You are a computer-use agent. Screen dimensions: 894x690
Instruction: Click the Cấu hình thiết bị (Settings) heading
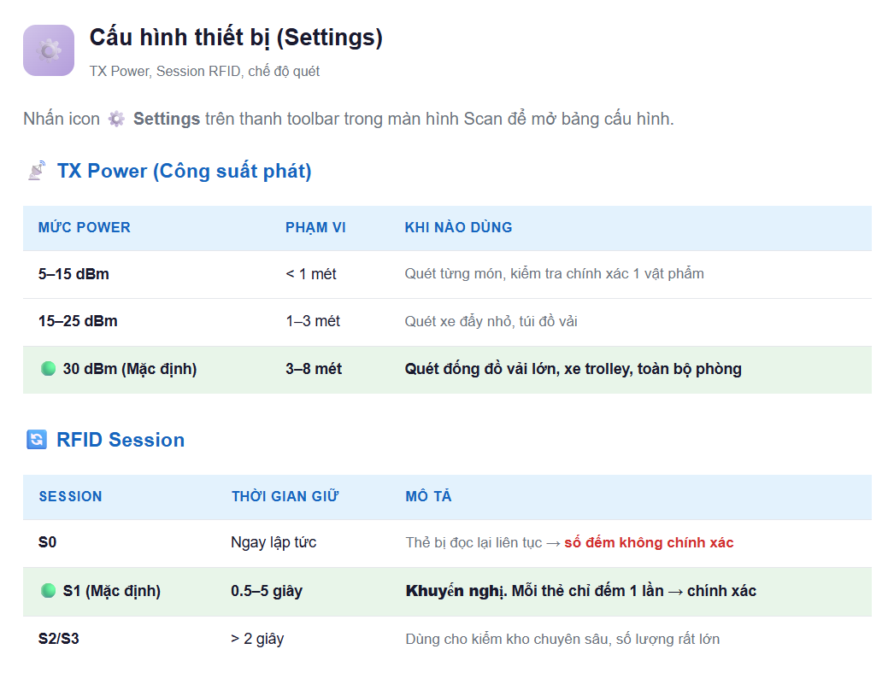click(236, 38)
